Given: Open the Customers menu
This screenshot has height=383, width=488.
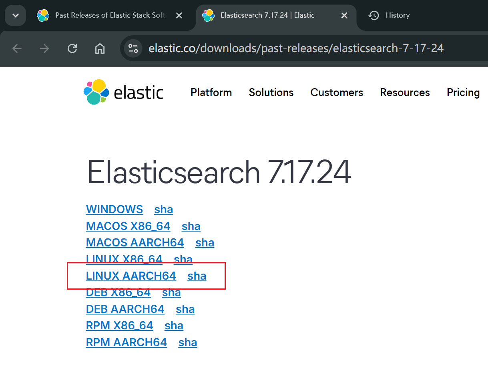Looking at the screenshot, I should [337, 93].
